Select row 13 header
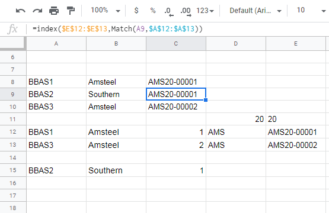329x213 pixels. 13,145
